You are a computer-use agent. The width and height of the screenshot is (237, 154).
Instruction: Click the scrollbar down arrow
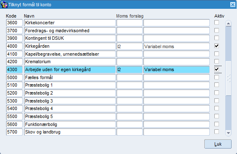tap(228, 133)
